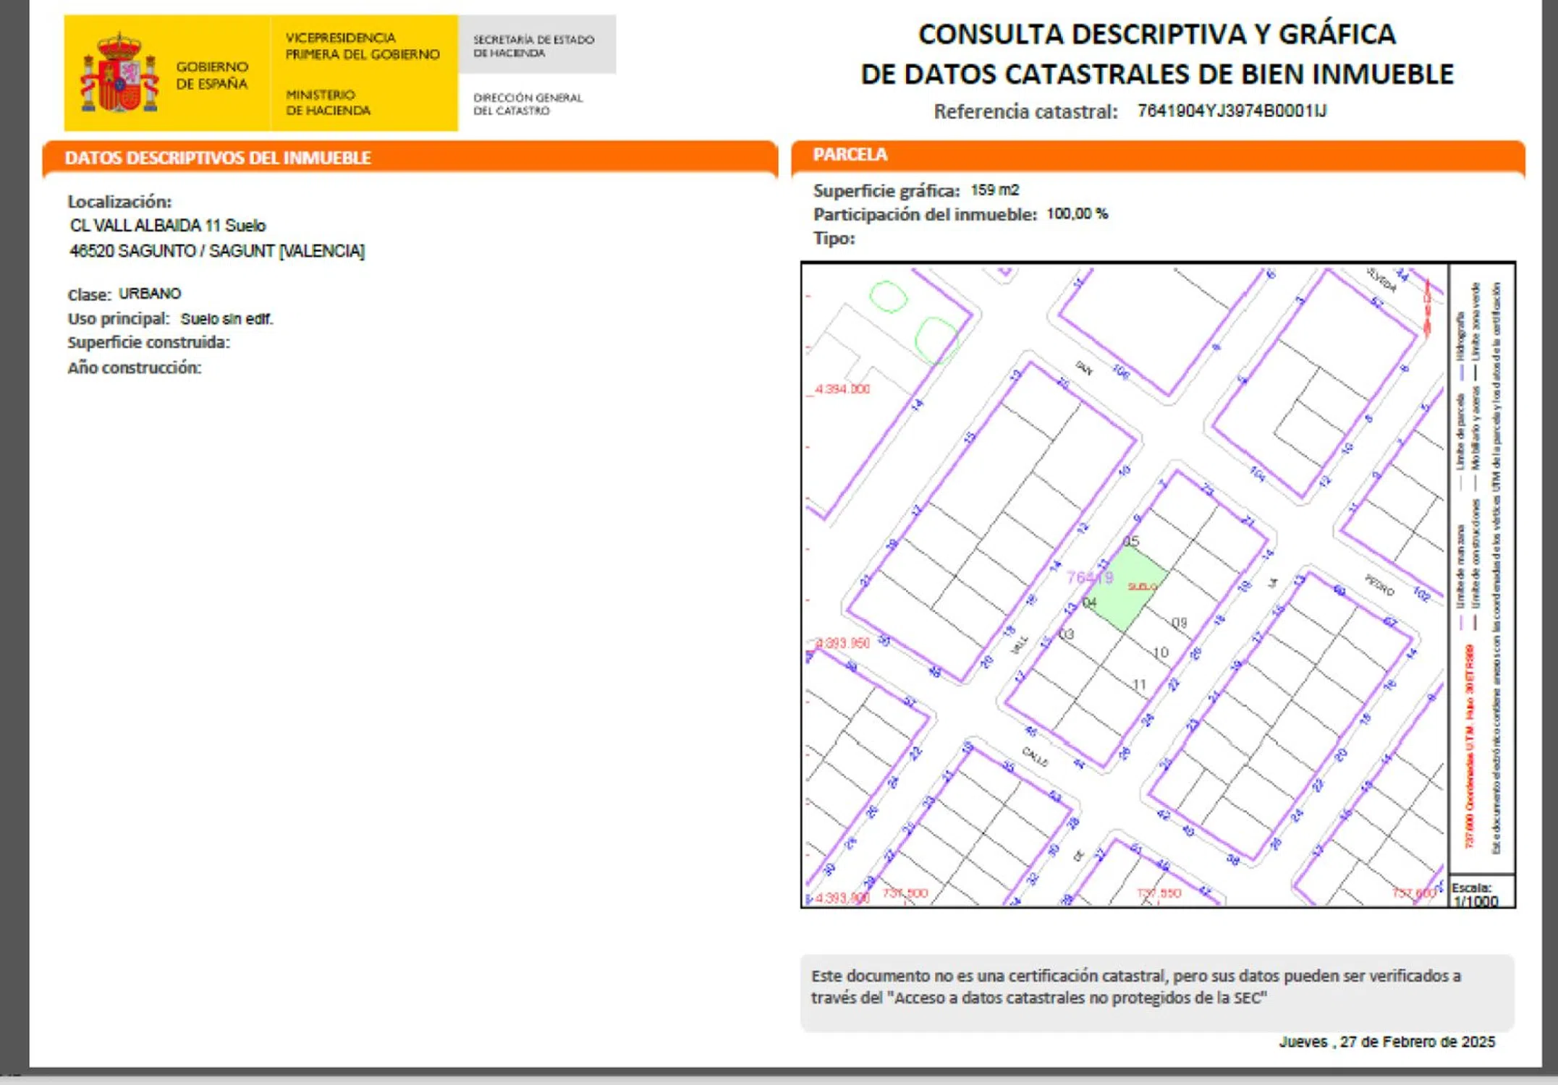Click the Superficie gráfica 159 m2 value
This screenshot has height=1085, width=1558.
point(994,190)
